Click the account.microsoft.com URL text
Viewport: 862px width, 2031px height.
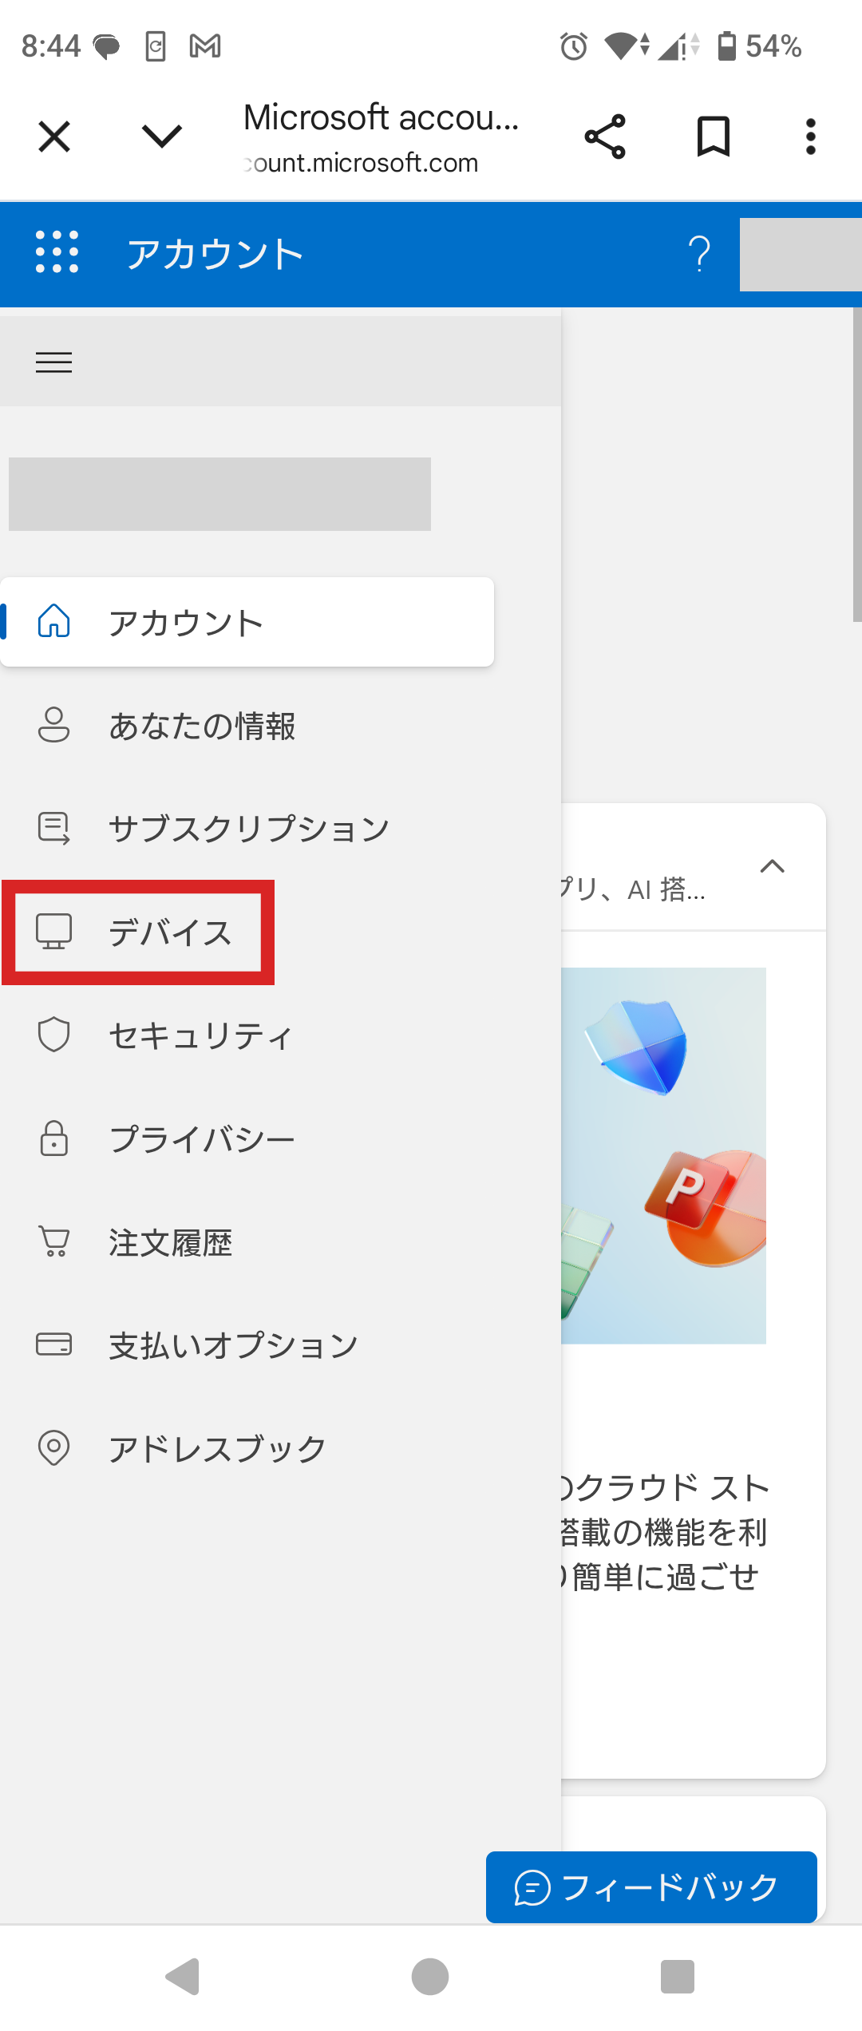(x=362, y=163)
